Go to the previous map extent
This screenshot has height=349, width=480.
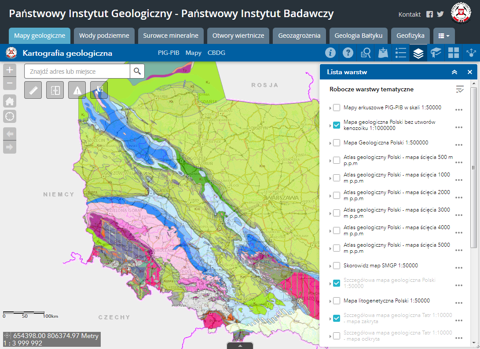10,133
